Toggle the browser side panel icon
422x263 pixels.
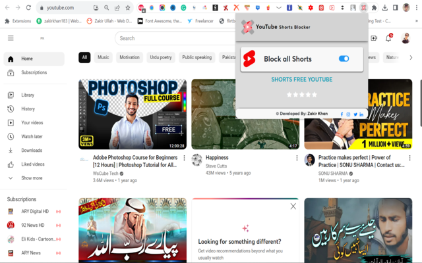coord(396,8)
